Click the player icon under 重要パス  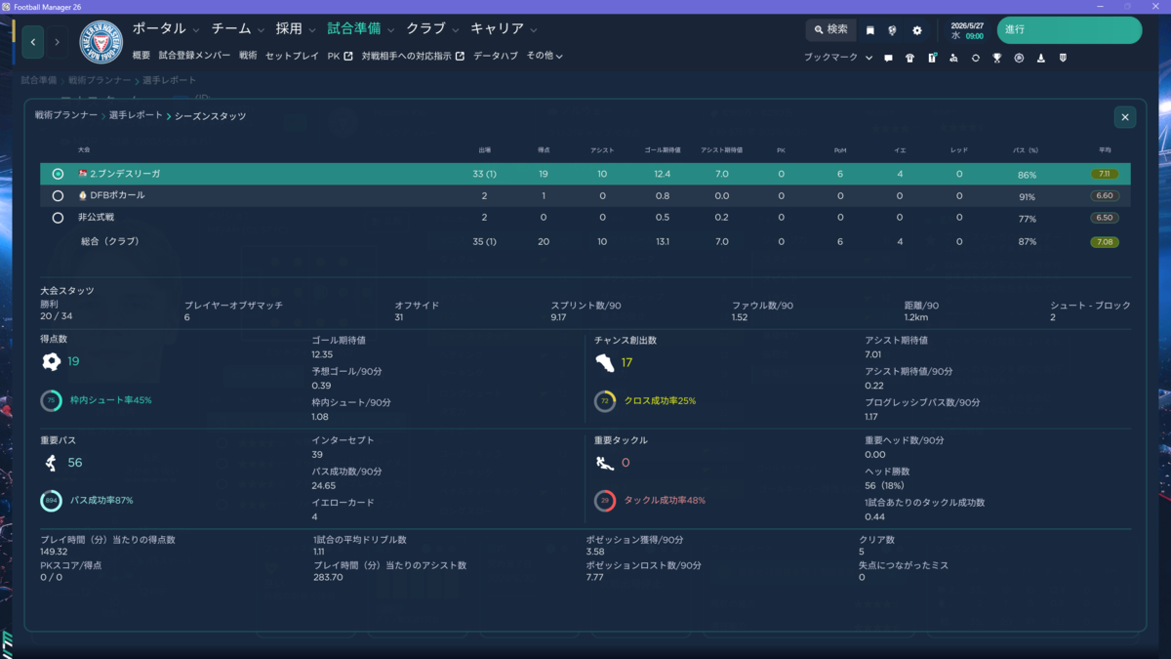[x=51, y=463]
